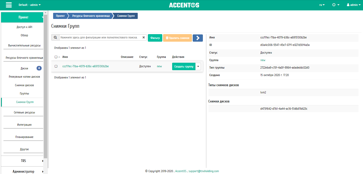
Task: Clear the search field with X icon
Action: point(144,38)
